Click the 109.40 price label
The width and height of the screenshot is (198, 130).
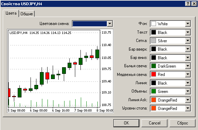[x=106, y=81]
